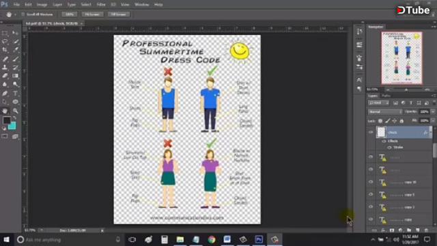The width and height of the screenshot is (437, 246).
Task: Hide the text layer ending in copy 3
Action: [371, 206]
